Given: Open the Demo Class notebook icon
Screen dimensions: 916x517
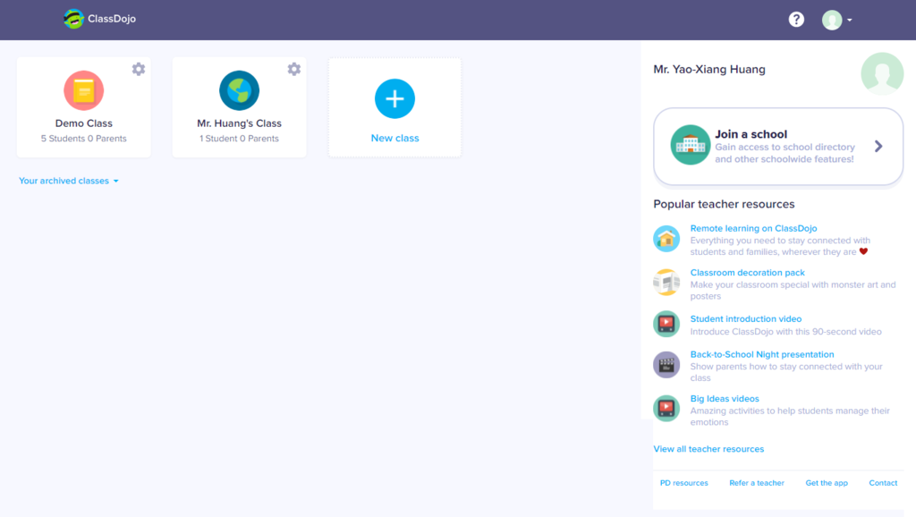Looking at the screenshot, I should [x=83, y=90].
